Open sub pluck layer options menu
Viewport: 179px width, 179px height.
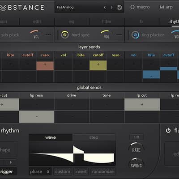click(48, 34)
